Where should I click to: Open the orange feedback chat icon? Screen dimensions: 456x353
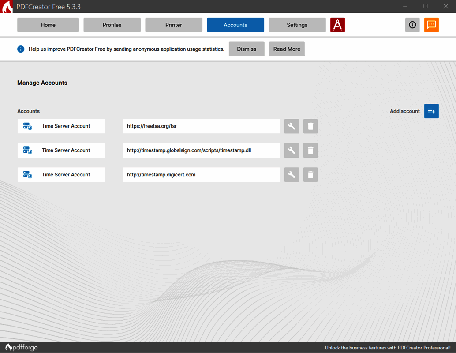(x=431, y=25)
